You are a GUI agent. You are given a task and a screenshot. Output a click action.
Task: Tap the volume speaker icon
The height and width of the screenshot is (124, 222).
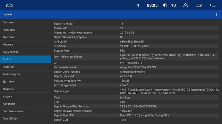point(165,6)
